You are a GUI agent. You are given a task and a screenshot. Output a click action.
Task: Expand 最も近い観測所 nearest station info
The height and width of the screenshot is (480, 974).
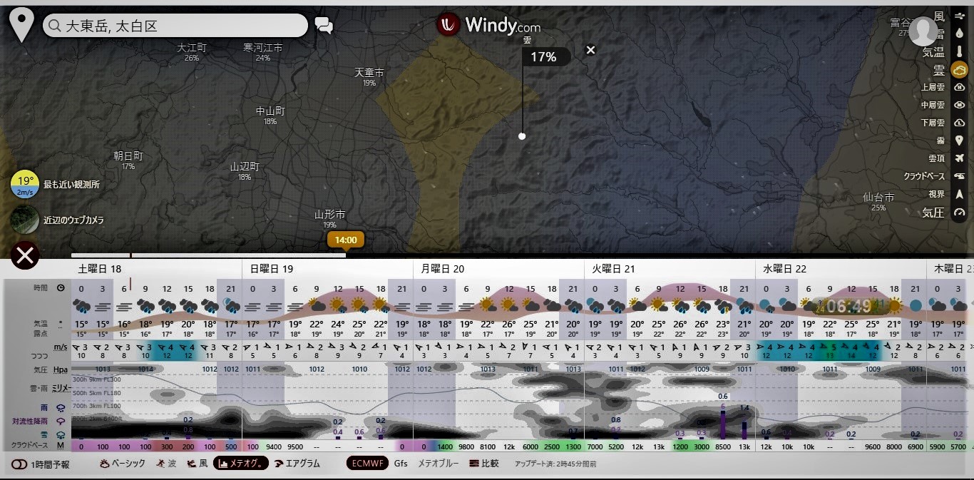click(x=24, y=184)
